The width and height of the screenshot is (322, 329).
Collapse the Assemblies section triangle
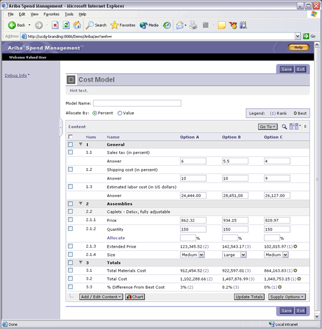click(x=81, y=203)
